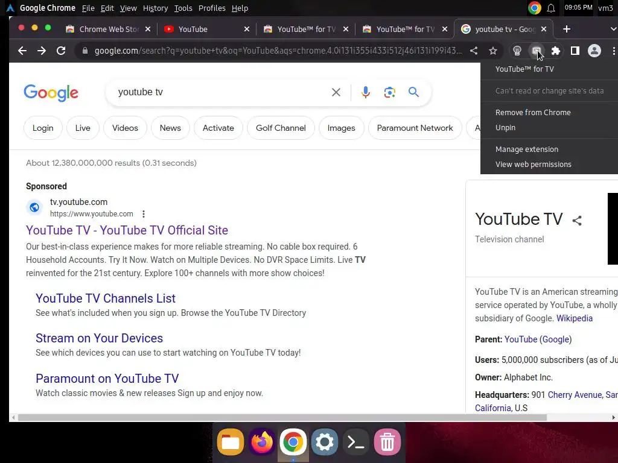The height and width of the screenshot is (463, 618).
Task: Submit search with the magnifier icon
Action: pos(413,92)
